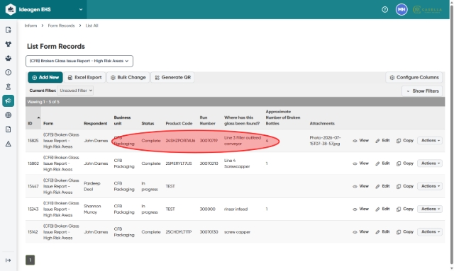Open the document search sidebar icon
The width and height of the screenshot is (454, 271).
point(9,30)
